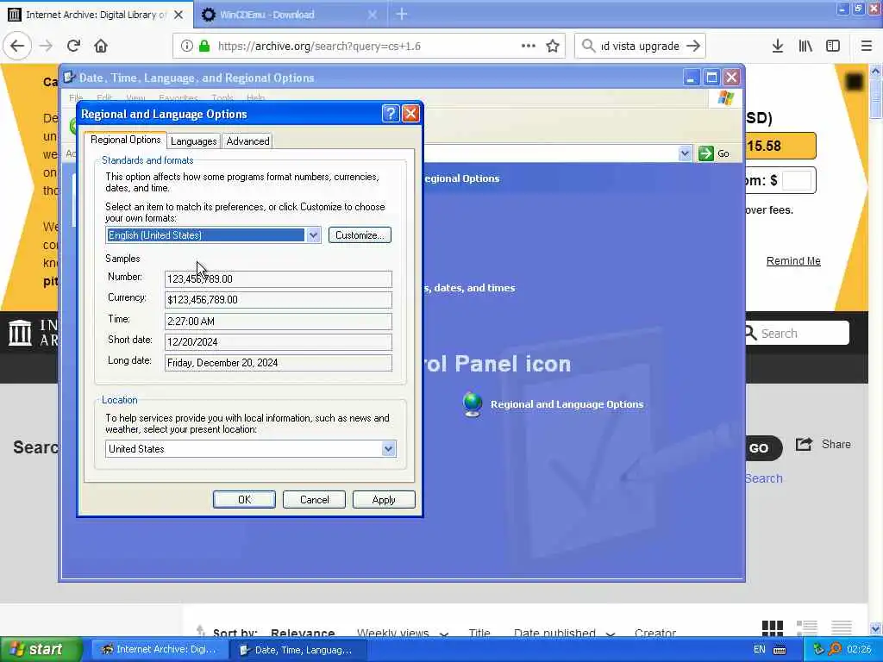Click the Apply button
This screenshot has width=883, height=662.
pyautogui.click(x=384, y=500)
